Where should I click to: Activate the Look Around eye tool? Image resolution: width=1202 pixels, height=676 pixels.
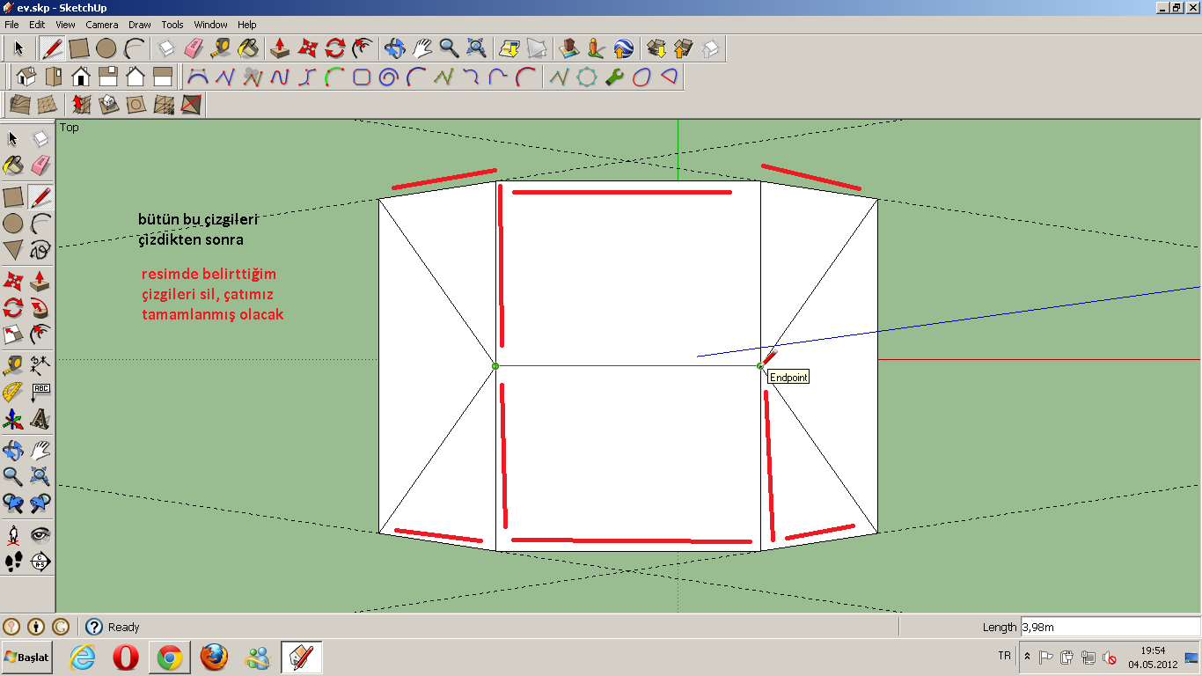[40, 533]
